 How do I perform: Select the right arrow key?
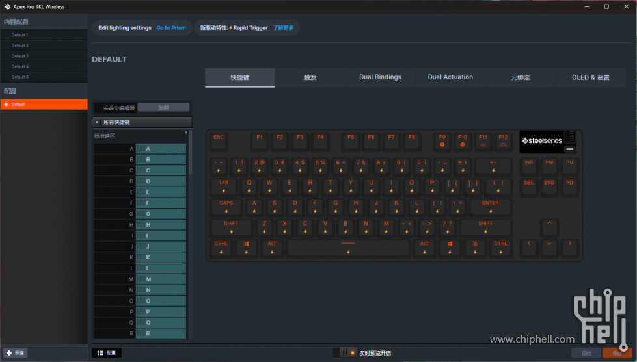click(569, 248)
